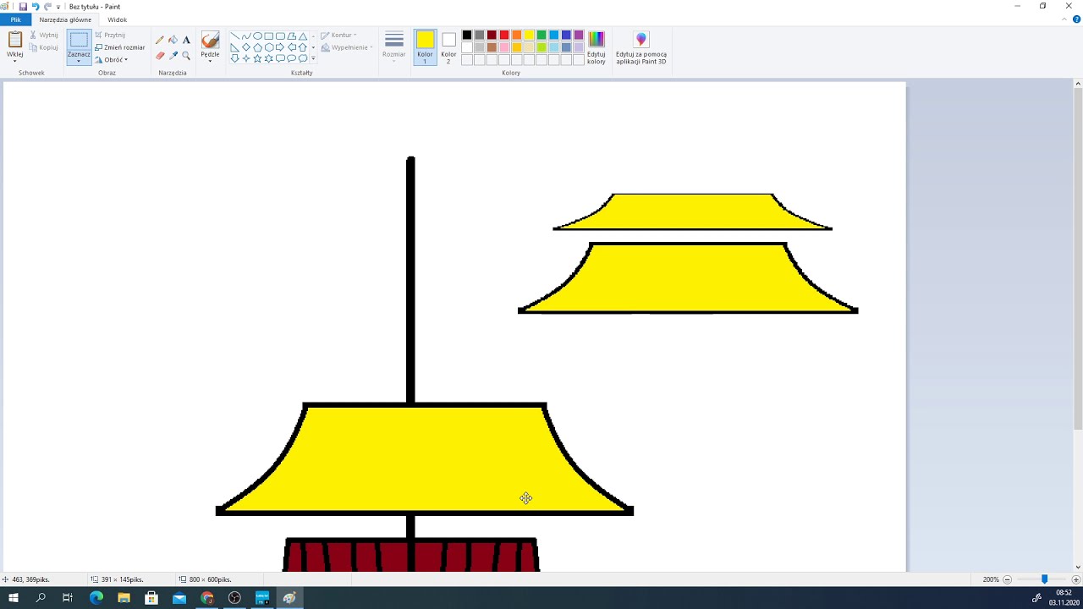Switch to the Widok tab
The height and width of the screenshot is (609, 1083).
point(118,19)
